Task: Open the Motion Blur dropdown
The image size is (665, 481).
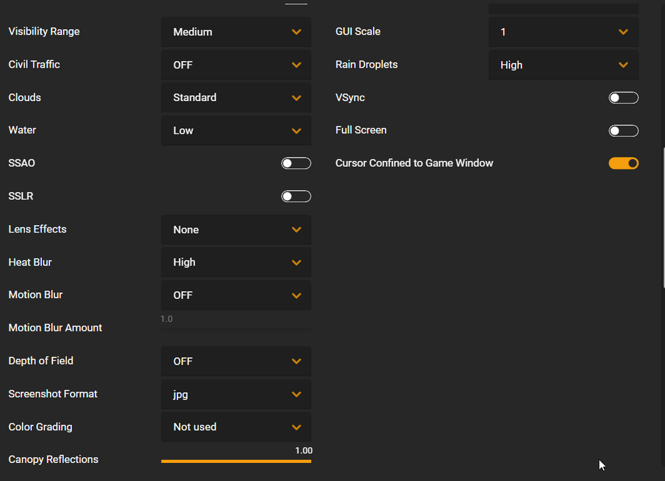Action: click(235, 295)
